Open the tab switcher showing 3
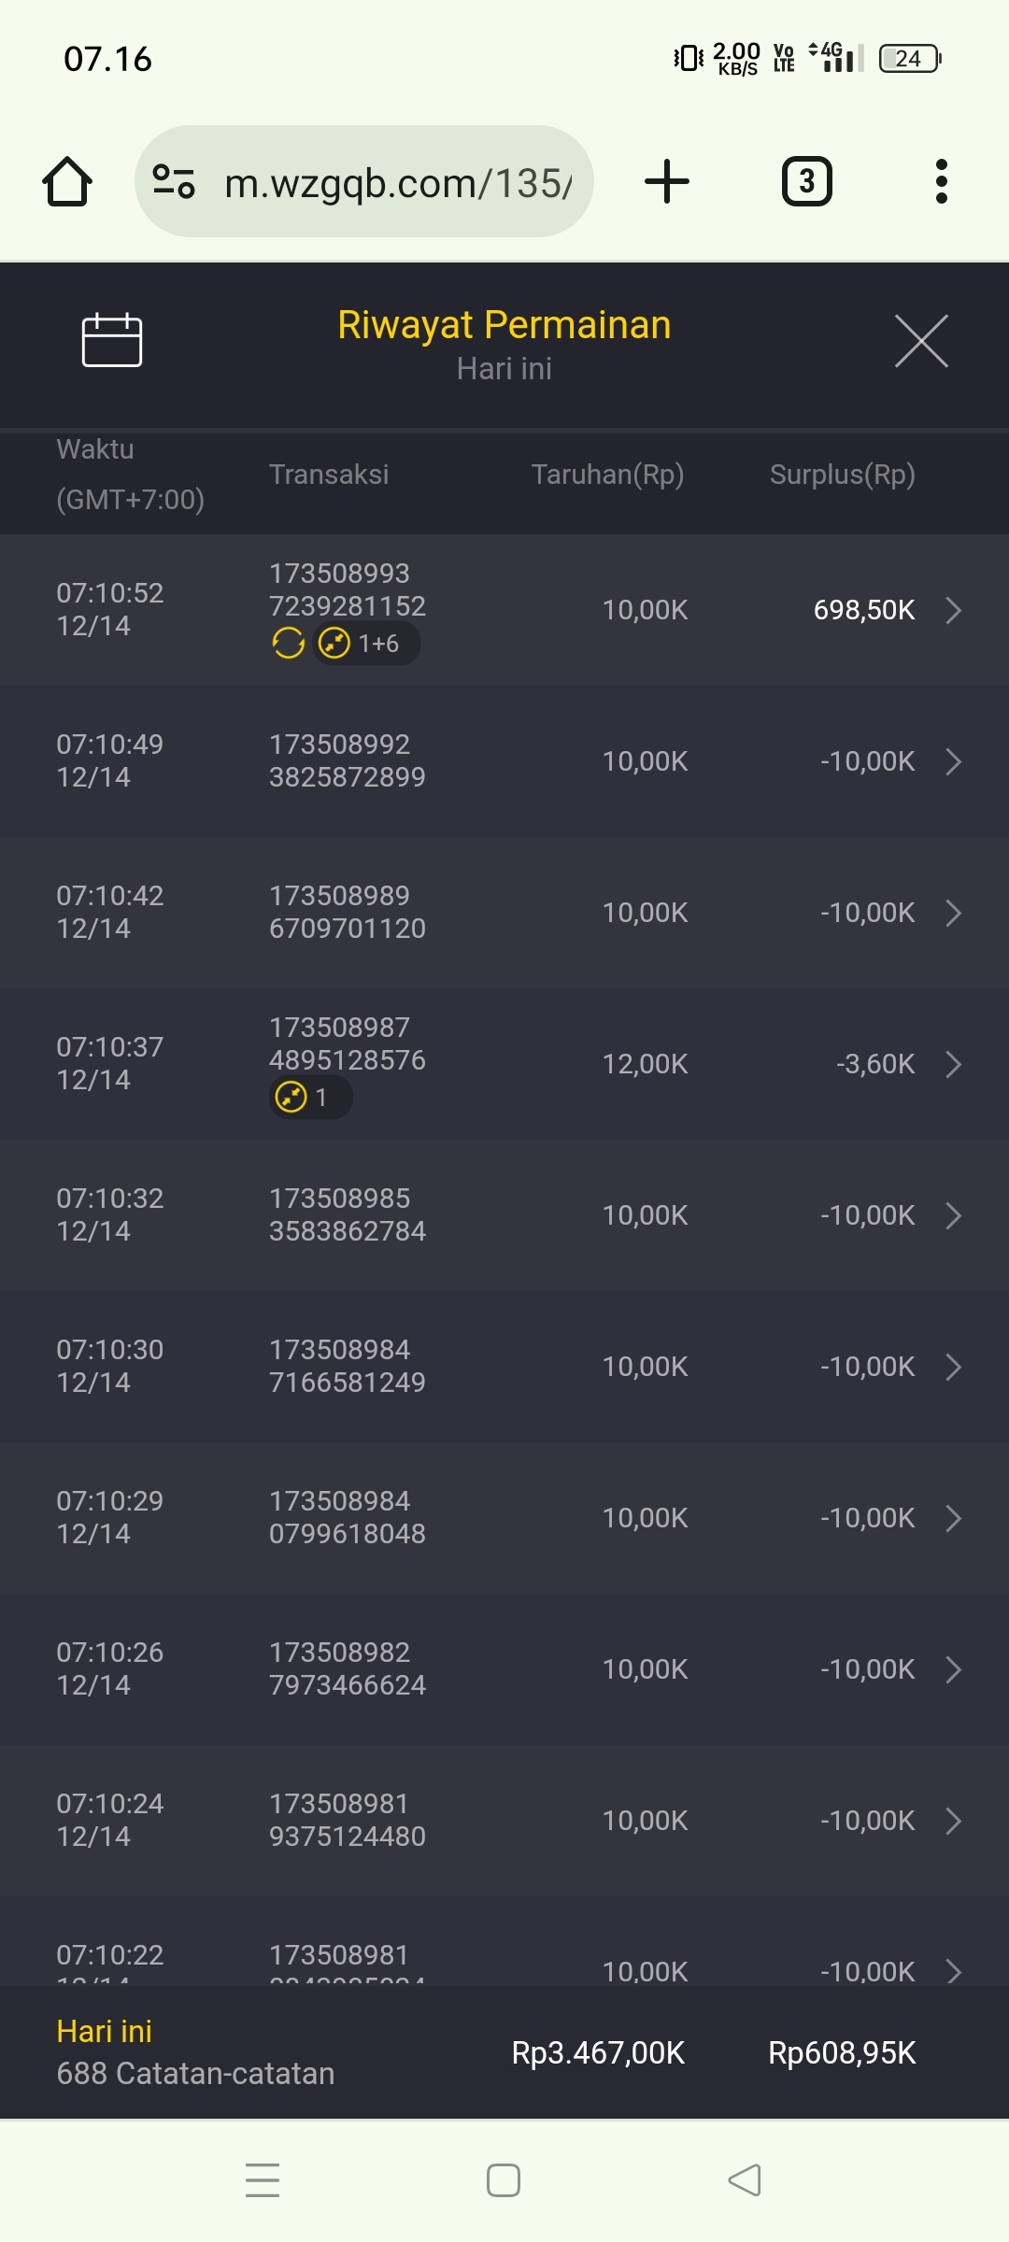 click(x=806, y=181)
